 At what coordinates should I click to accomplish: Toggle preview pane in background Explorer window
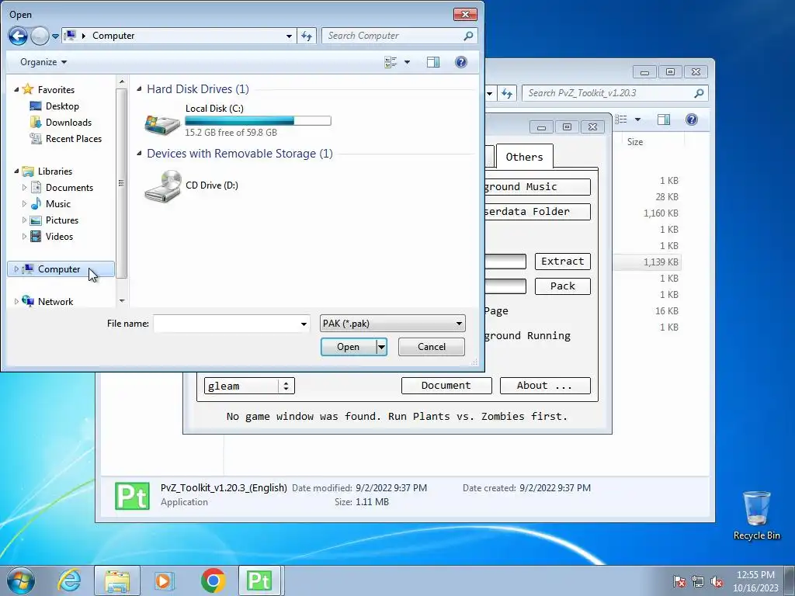click(x=663, y=120)
